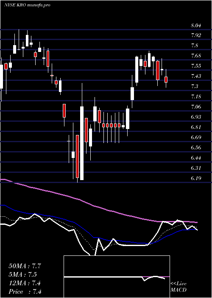This screenshot has height=298, width=212.
Task: Select the 6.44 price axis label
Action: coord(196,158)
